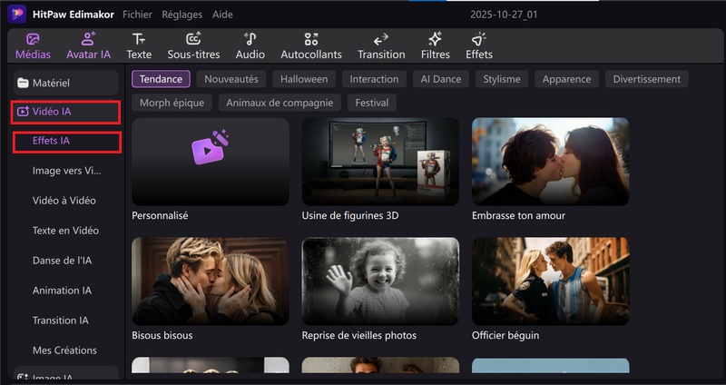This screenshot has width=726, height=385.
Task: Select the AI Dance category
Action: pos(440,79)
